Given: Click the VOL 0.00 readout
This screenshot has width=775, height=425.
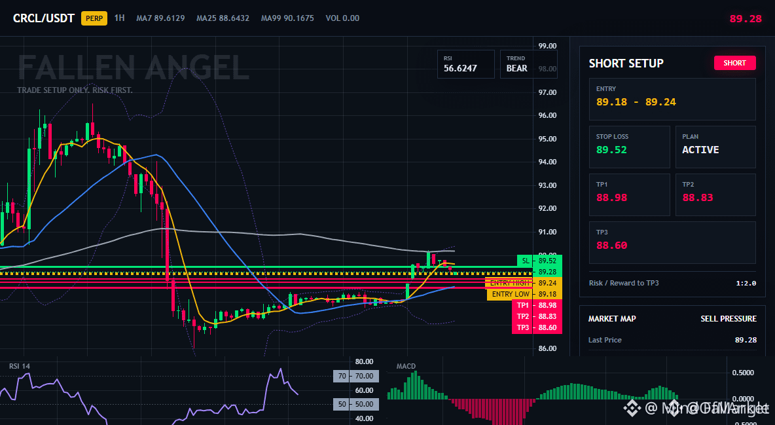Looking at the screenshot, I should pos(342,18).
